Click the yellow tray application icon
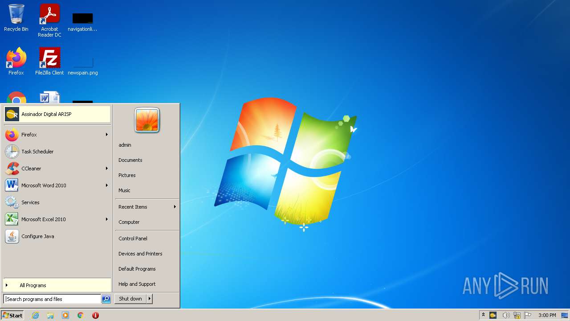 493,315
